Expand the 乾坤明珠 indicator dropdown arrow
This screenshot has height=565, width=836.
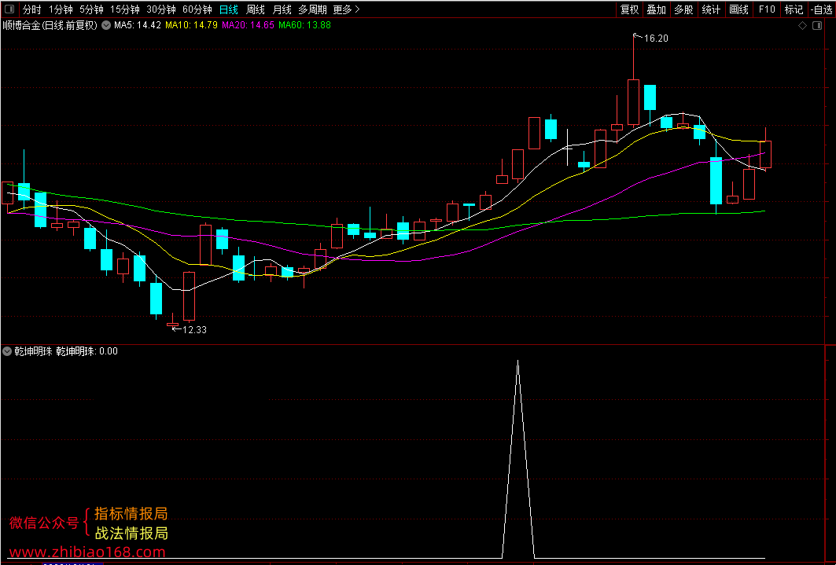[x=7, y=351]
